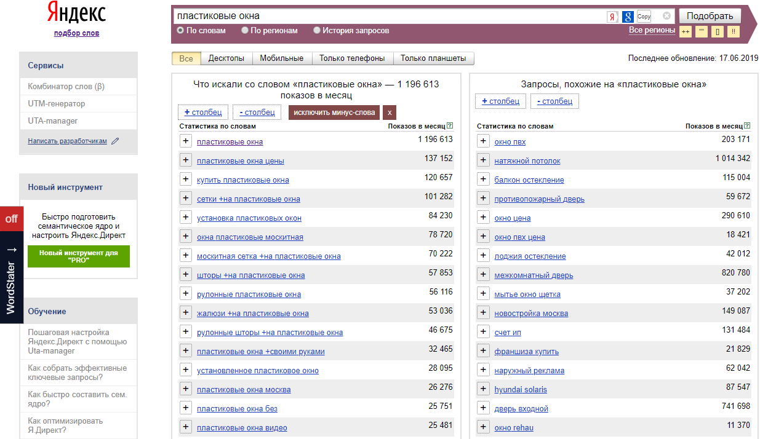Expand the row шторы +на пластиковые окна

(186, 274)
